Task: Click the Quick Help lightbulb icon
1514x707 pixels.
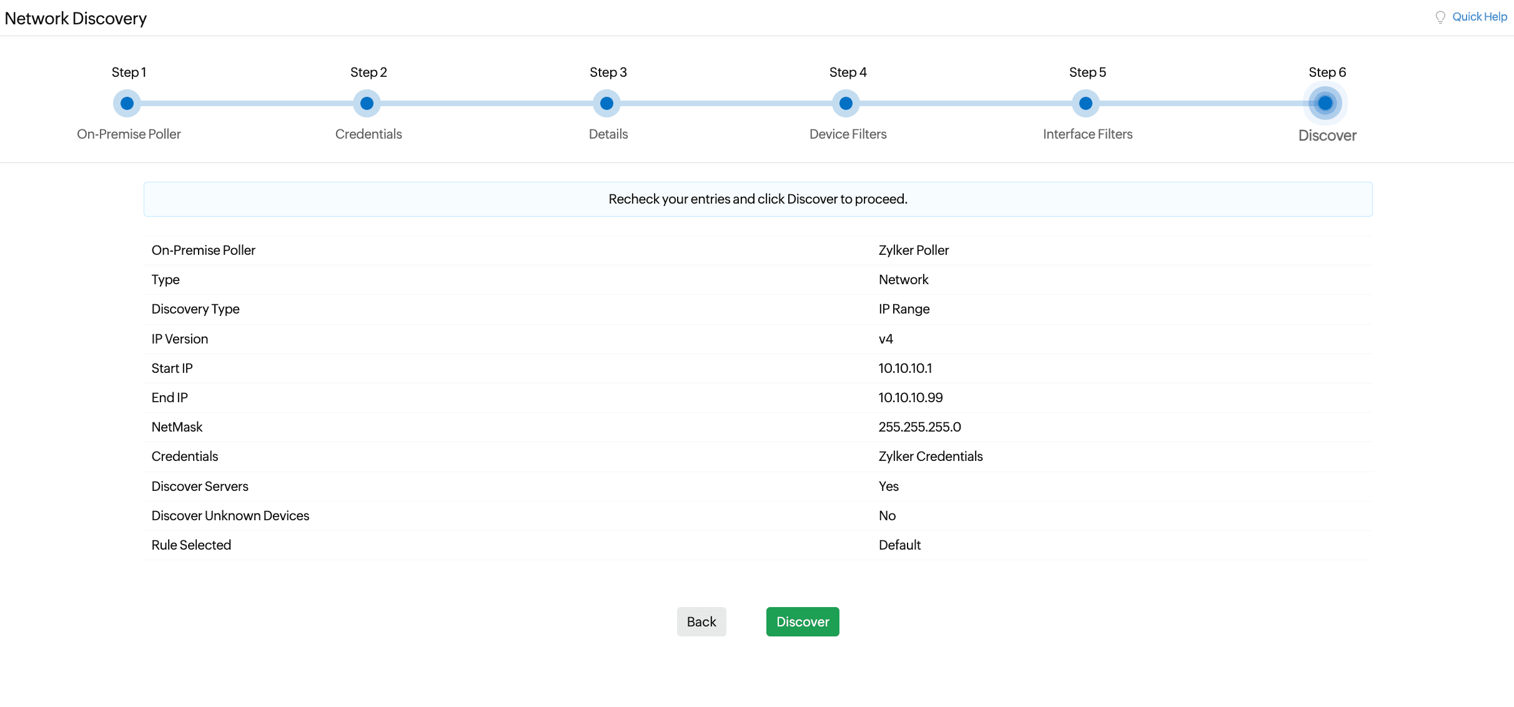Action: [1440, 17]
